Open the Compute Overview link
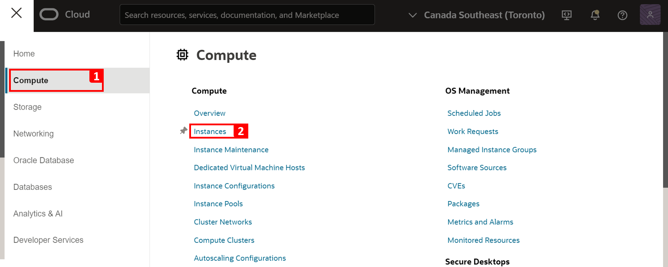The width and height of the screenshot is (668, 267). (x=210, y=113)
